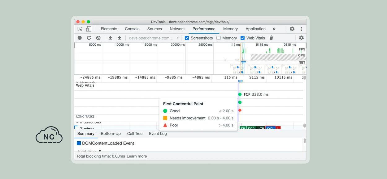Open the Memory panel tab
Screen dimensions: 387x179
(230, 29)
